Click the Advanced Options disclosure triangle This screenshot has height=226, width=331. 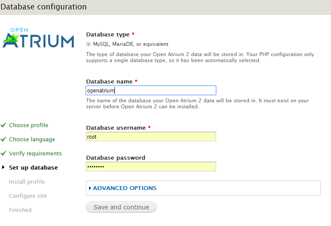tap(90, 188)
